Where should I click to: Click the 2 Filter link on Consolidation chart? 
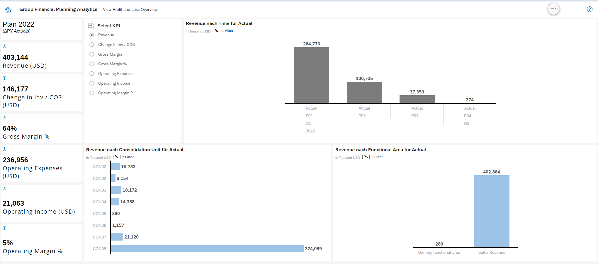click(x=128, y=157)
